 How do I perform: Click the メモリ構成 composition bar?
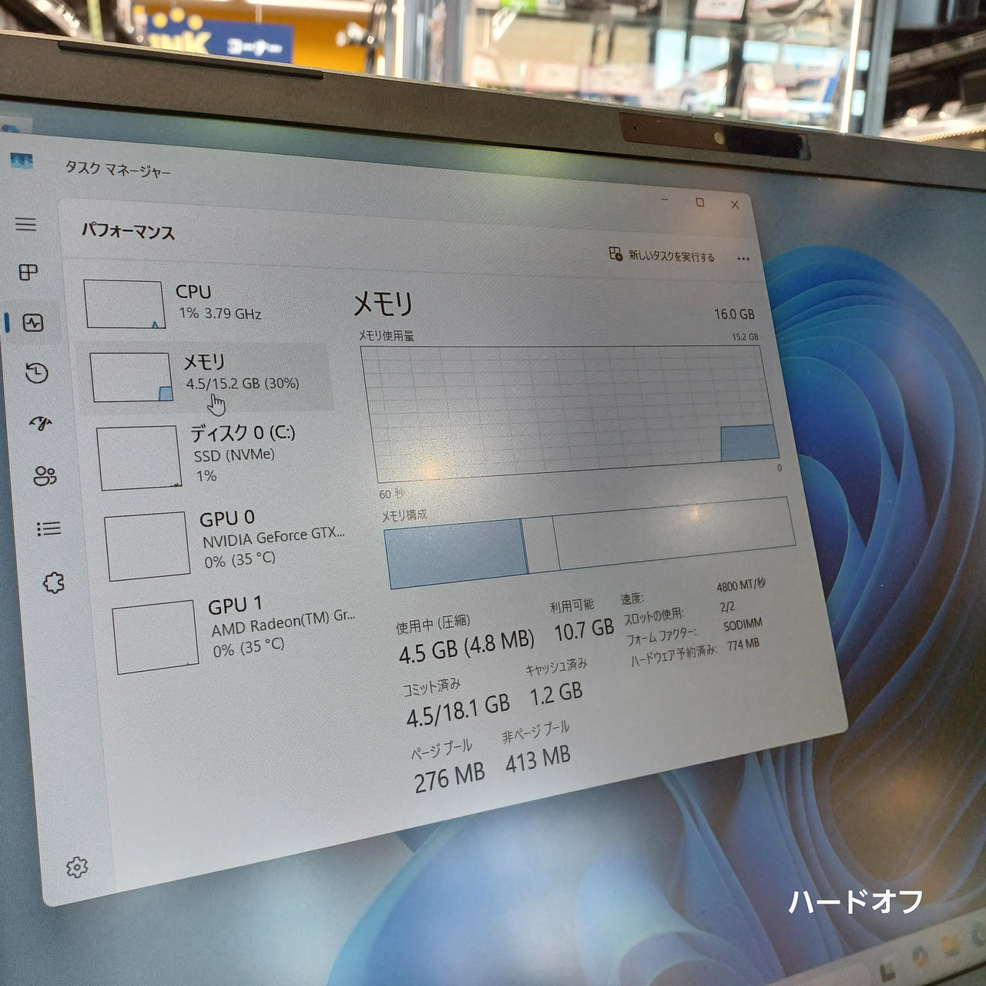[589, 542]
